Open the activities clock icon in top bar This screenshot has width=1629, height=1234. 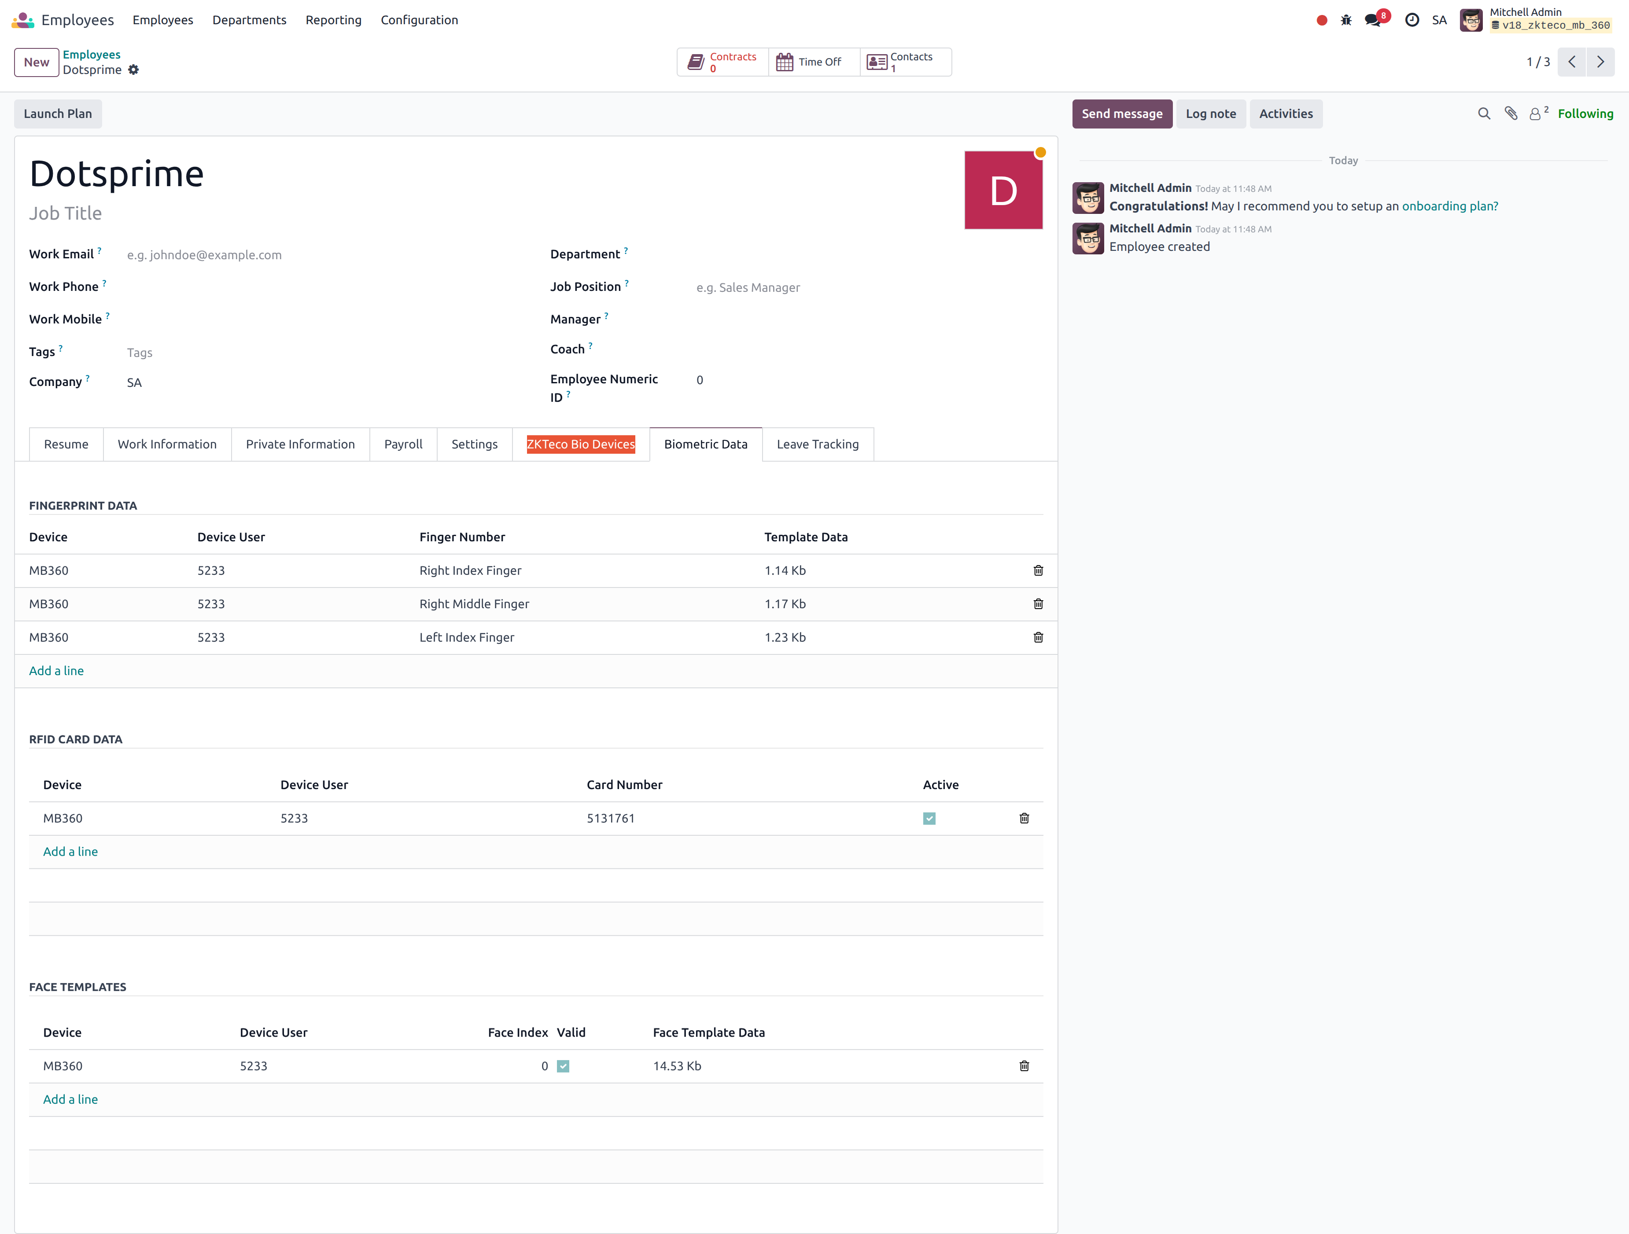pyautogui.click(x=1412, y=20)
